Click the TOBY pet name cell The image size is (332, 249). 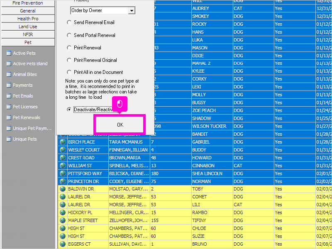212,189
